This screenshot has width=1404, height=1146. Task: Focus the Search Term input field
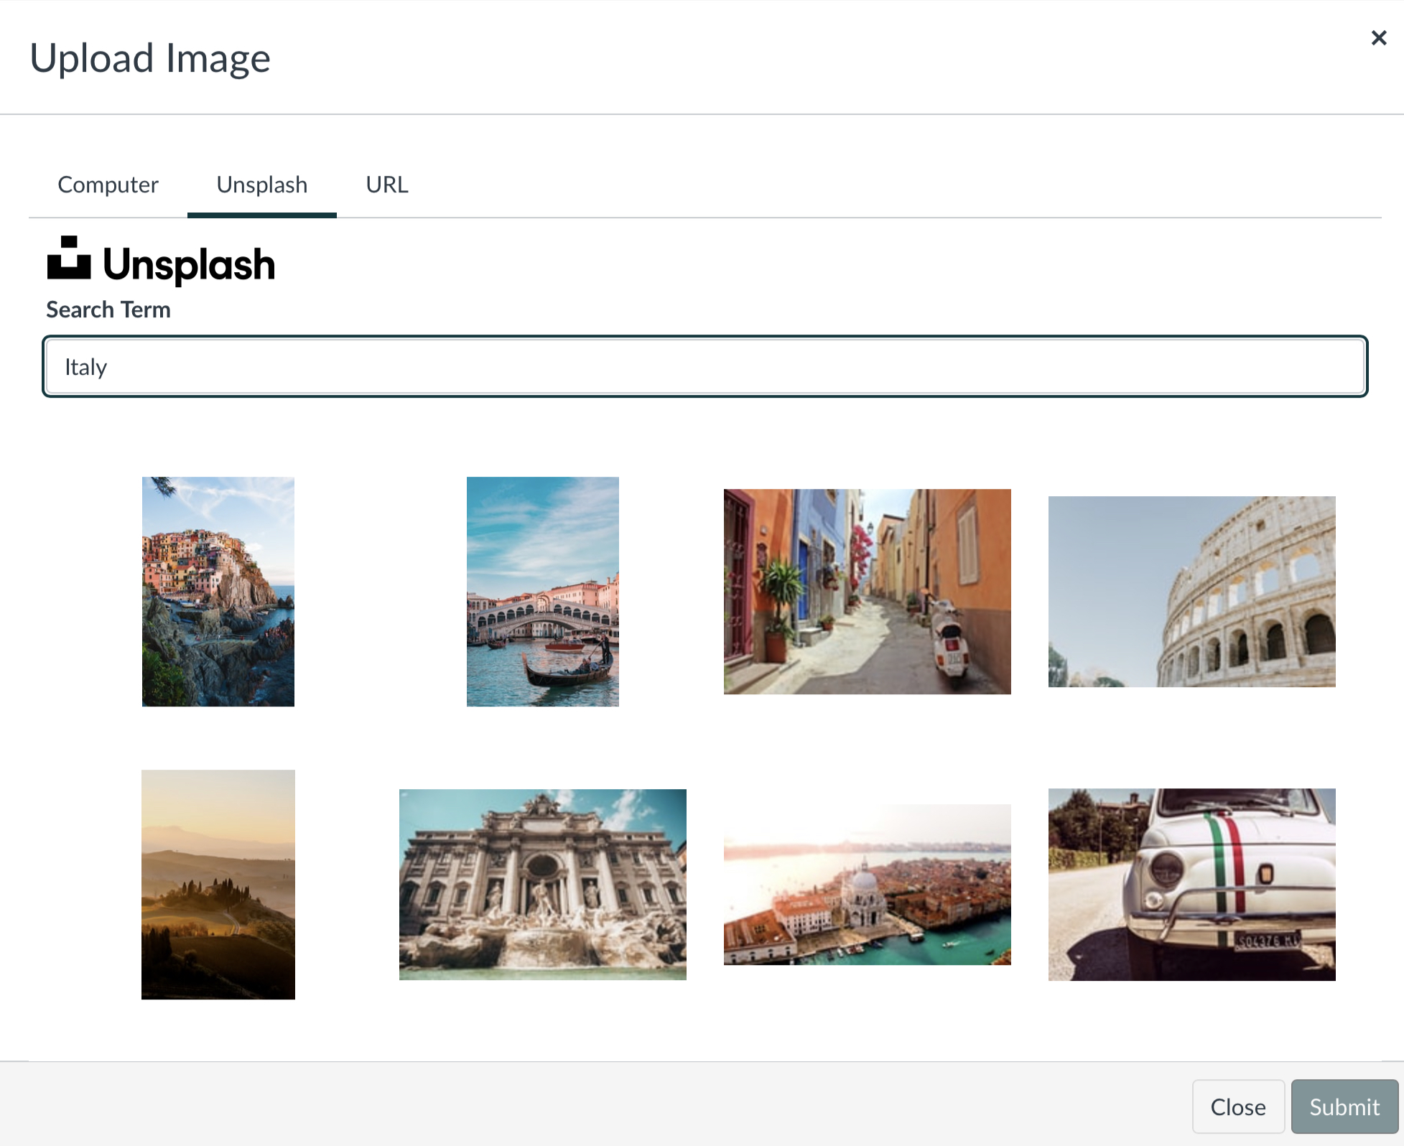click(x=704, y=367)
